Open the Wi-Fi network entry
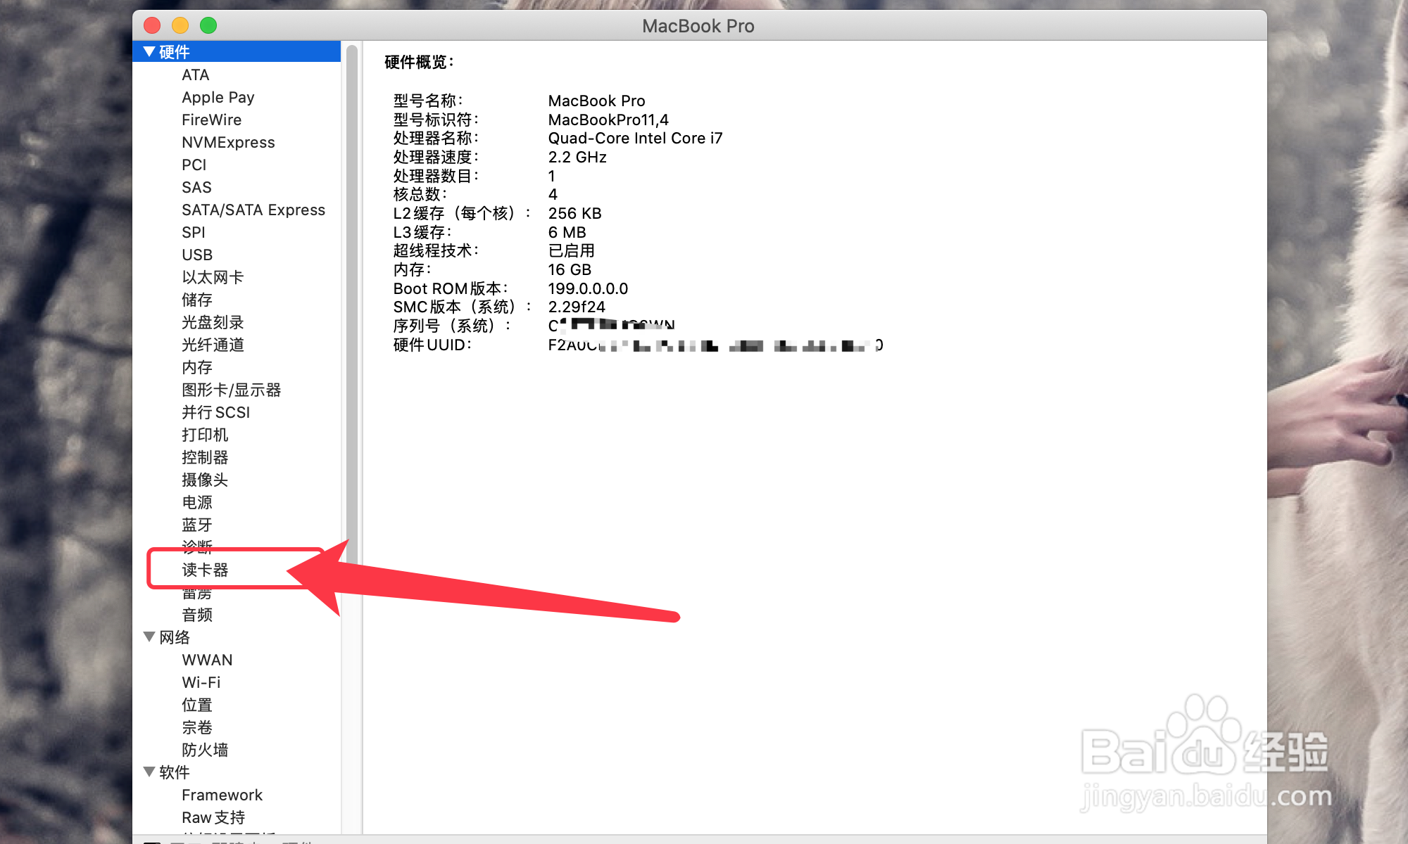Viewport: 1408px width, 844px height. click(x=201, y=682)
